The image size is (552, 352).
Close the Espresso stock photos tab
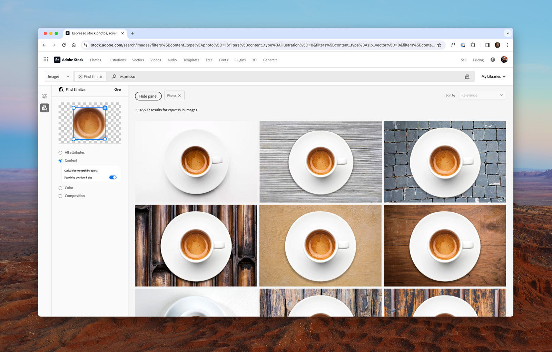(x=122, y=33)
